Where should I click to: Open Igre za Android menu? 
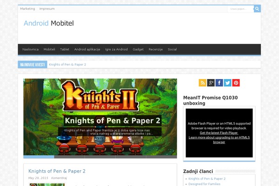tap(116, 49)
